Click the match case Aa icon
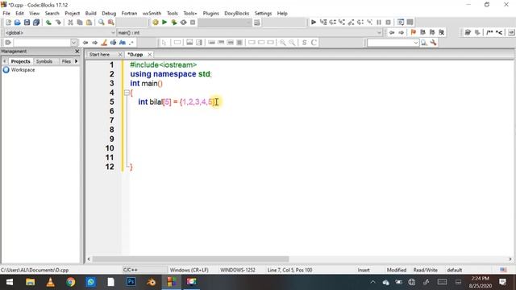This screenshot has width=516, height=290. pos(123,43)
